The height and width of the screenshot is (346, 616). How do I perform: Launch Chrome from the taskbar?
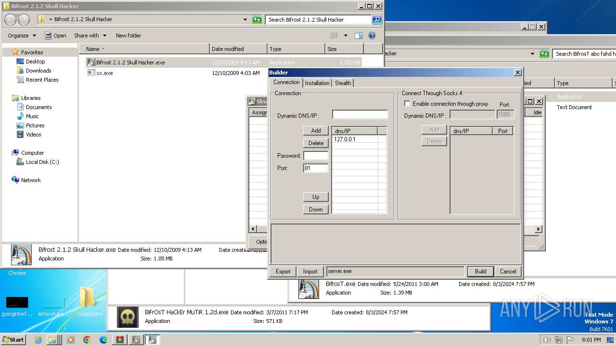tap(87, 340)
